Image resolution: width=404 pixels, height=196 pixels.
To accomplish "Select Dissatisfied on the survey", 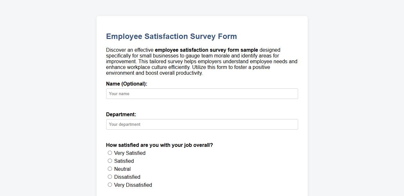I will click(x=110, y=177).
